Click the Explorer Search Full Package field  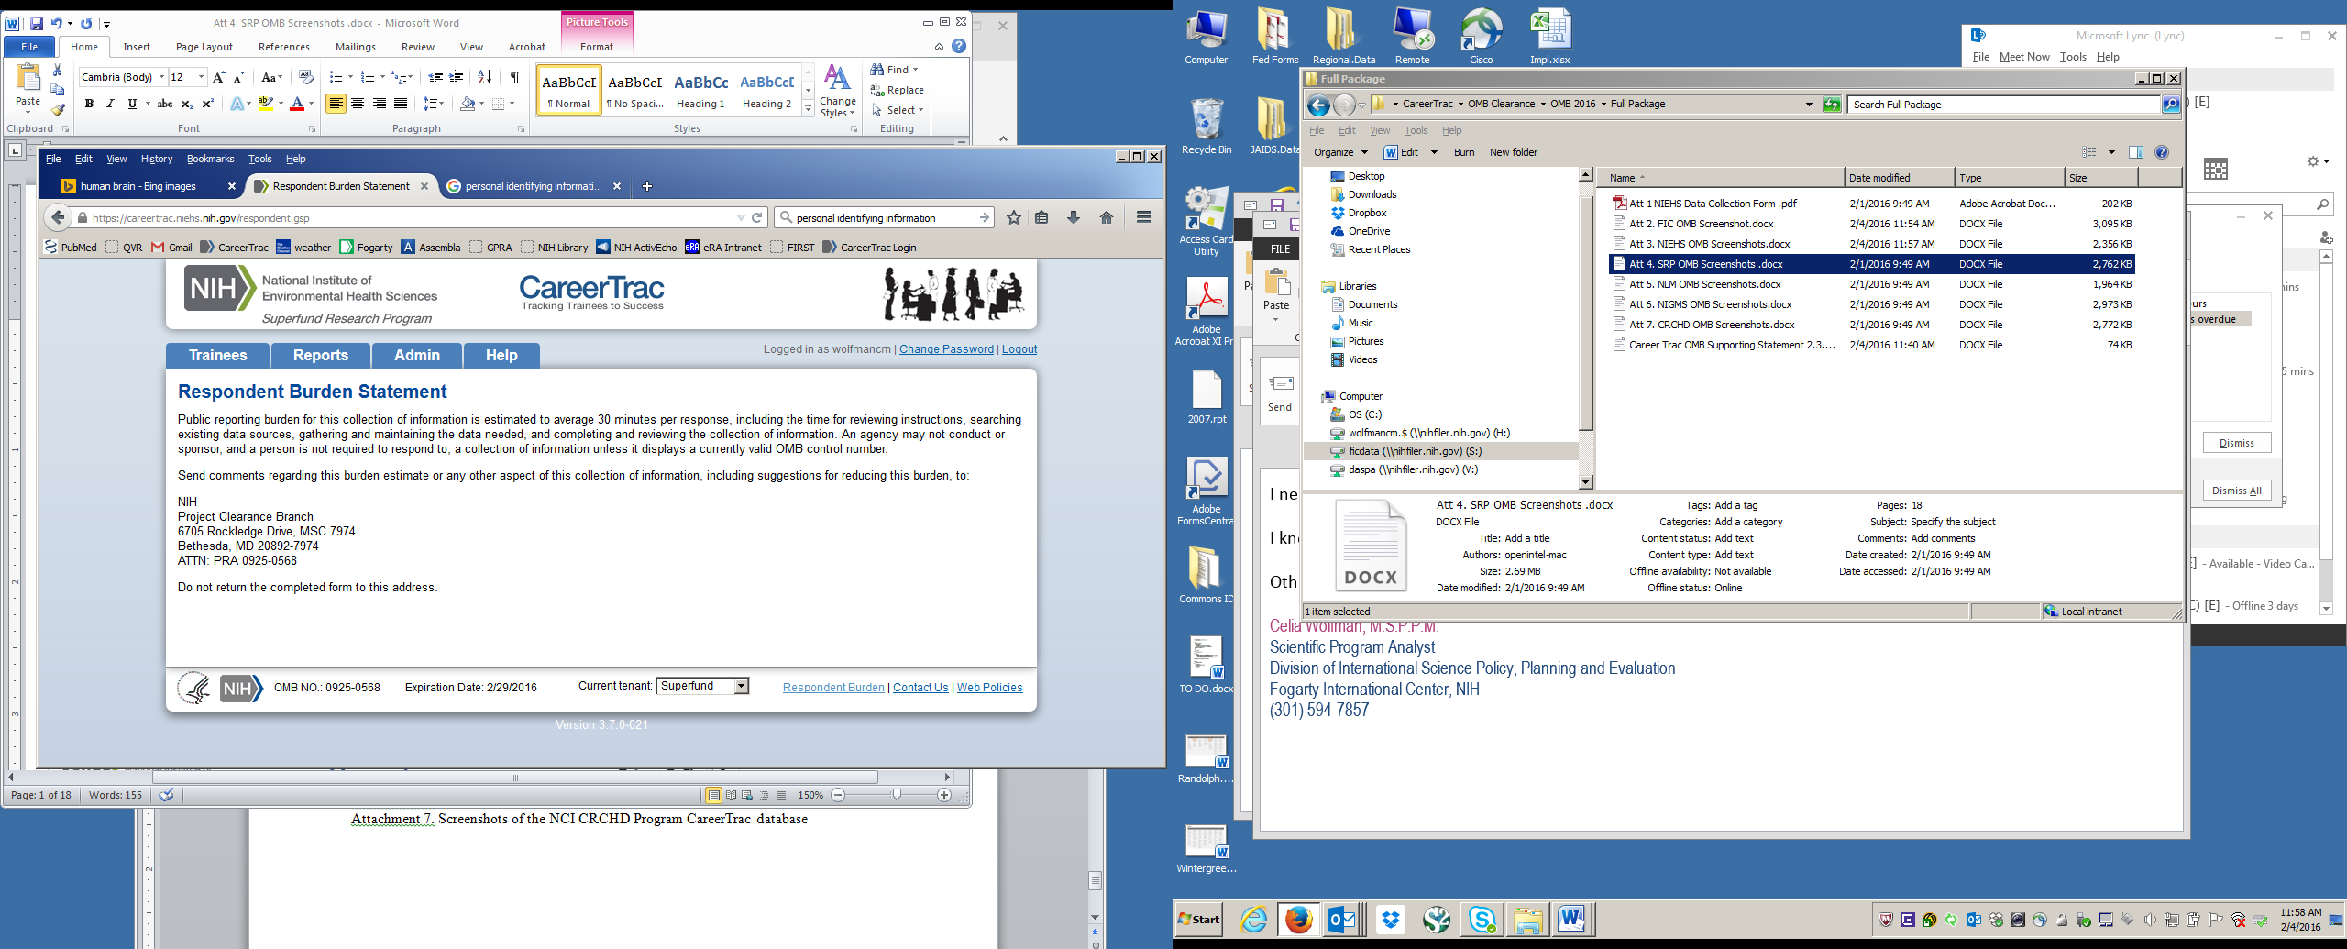pyautogui.click(x=2003, y=105)
